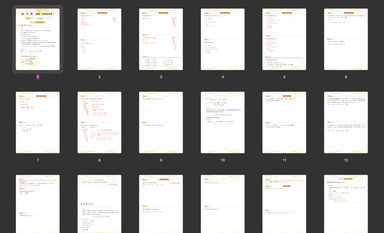
Task: Open the page 2 thumbnail
Action: click(99, 39)
